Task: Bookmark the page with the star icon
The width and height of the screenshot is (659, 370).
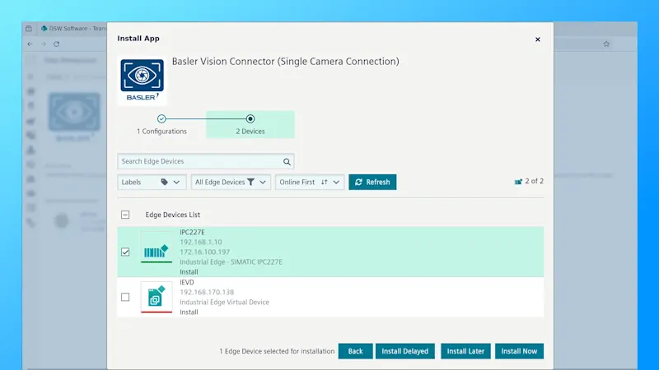Action: pos(606,44)
